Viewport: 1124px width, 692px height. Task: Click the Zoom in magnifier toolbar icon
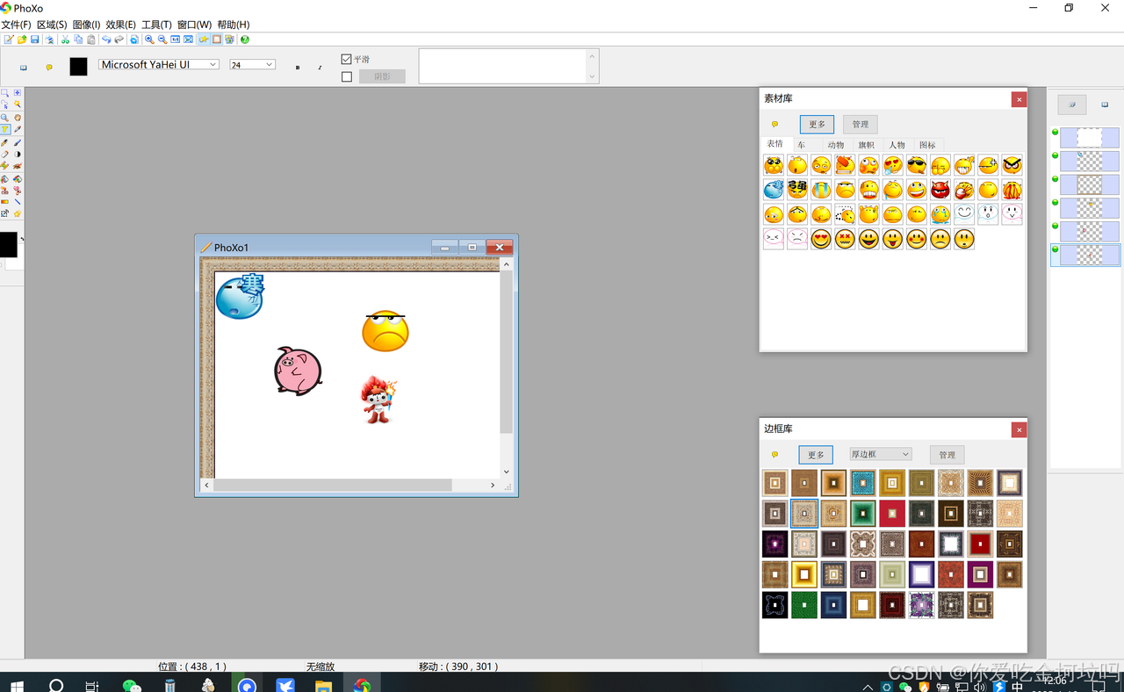149,40
